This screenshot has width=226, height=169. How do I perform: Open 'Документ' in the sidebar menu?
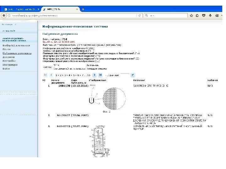9,57
